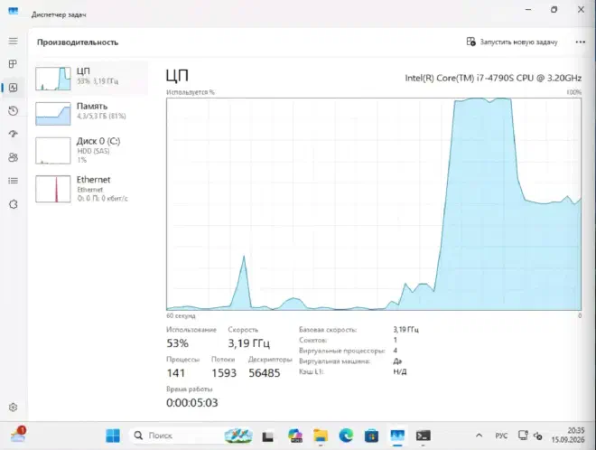Open the weather widget with notification badge
Viewport: 596px width, 450px height.
(18, 435)
